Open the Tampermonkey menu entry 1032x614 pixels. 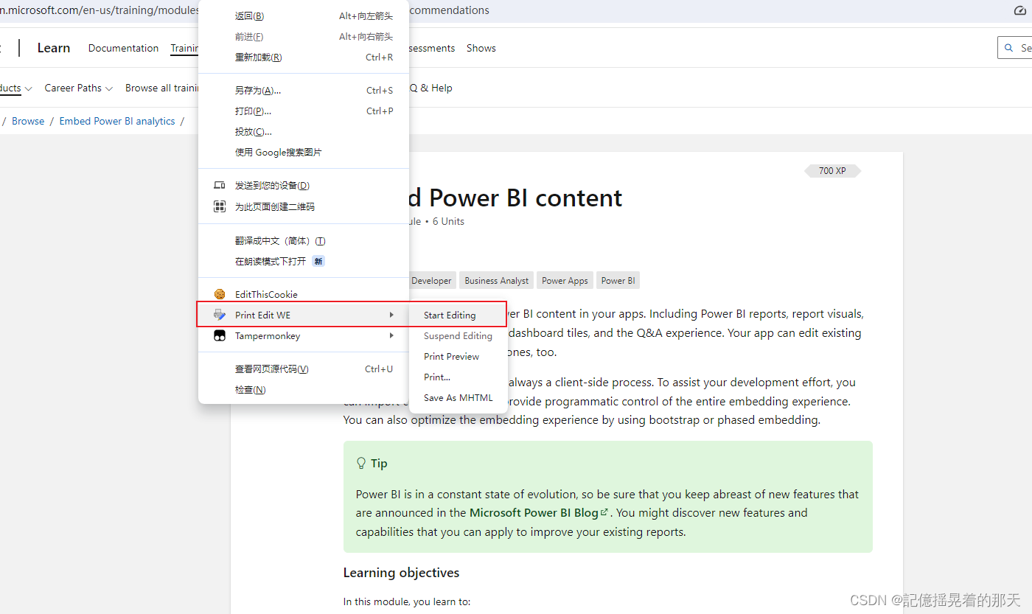304,335
